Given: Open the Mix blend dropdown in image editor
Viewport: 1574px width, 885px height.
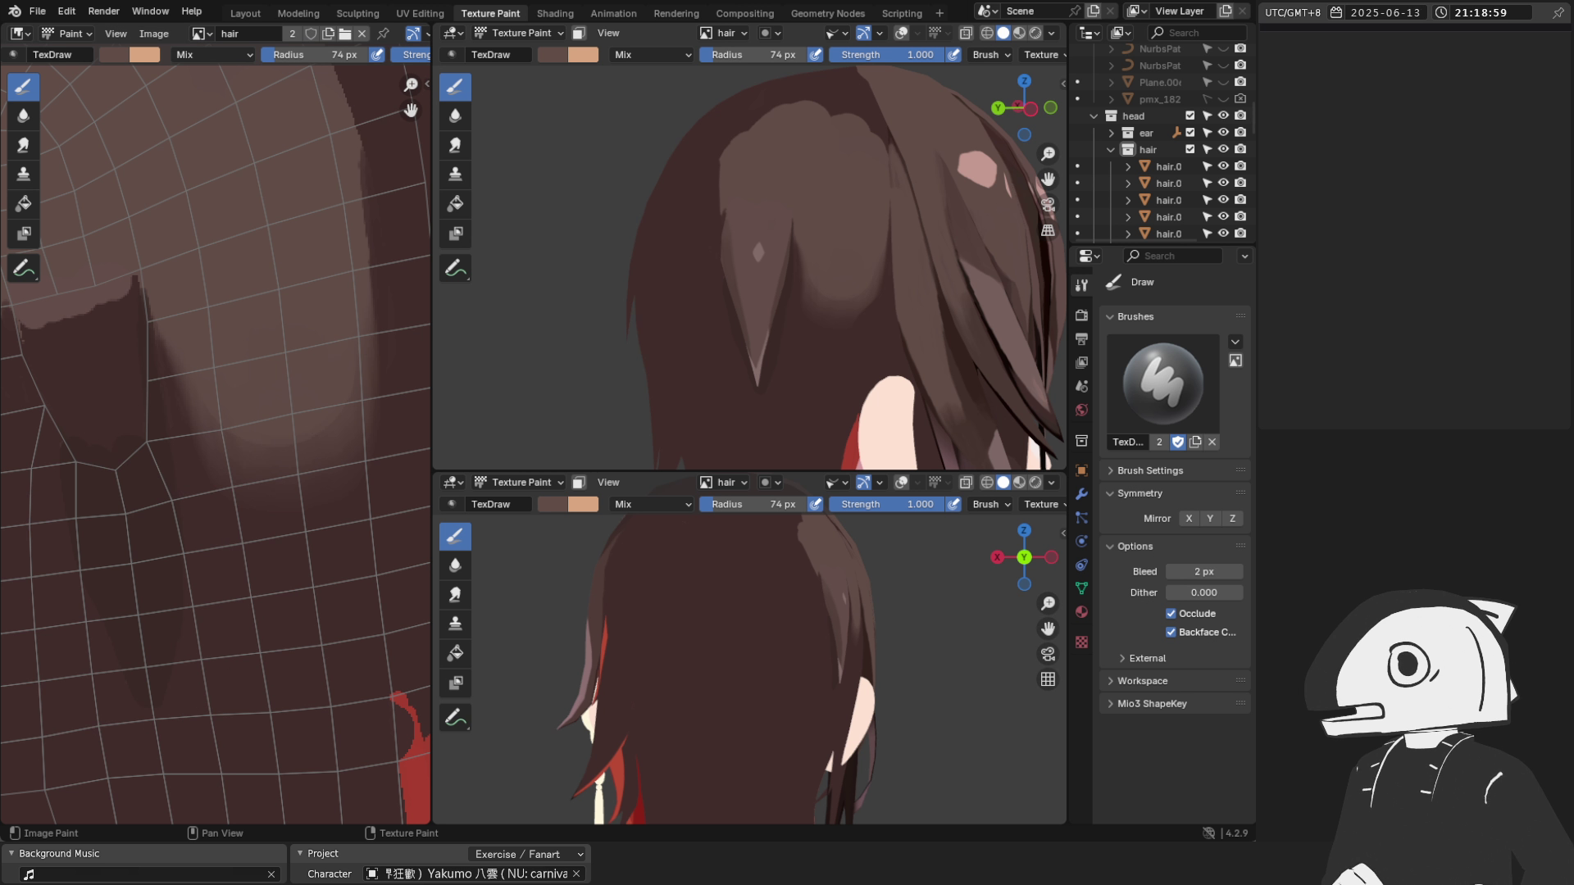Looking at the screenshot, I should click(x=214, y=55).
